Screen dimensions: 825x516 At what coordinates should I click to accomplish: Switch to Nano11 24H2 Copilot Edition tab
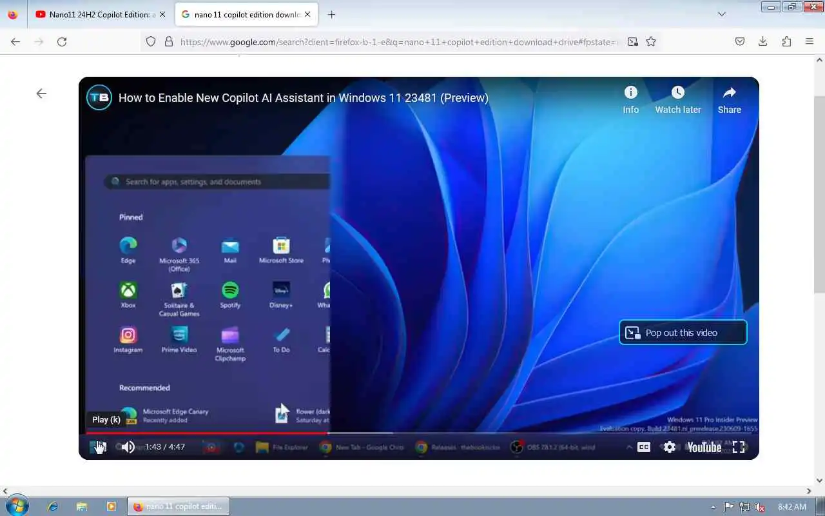(101, 14)
